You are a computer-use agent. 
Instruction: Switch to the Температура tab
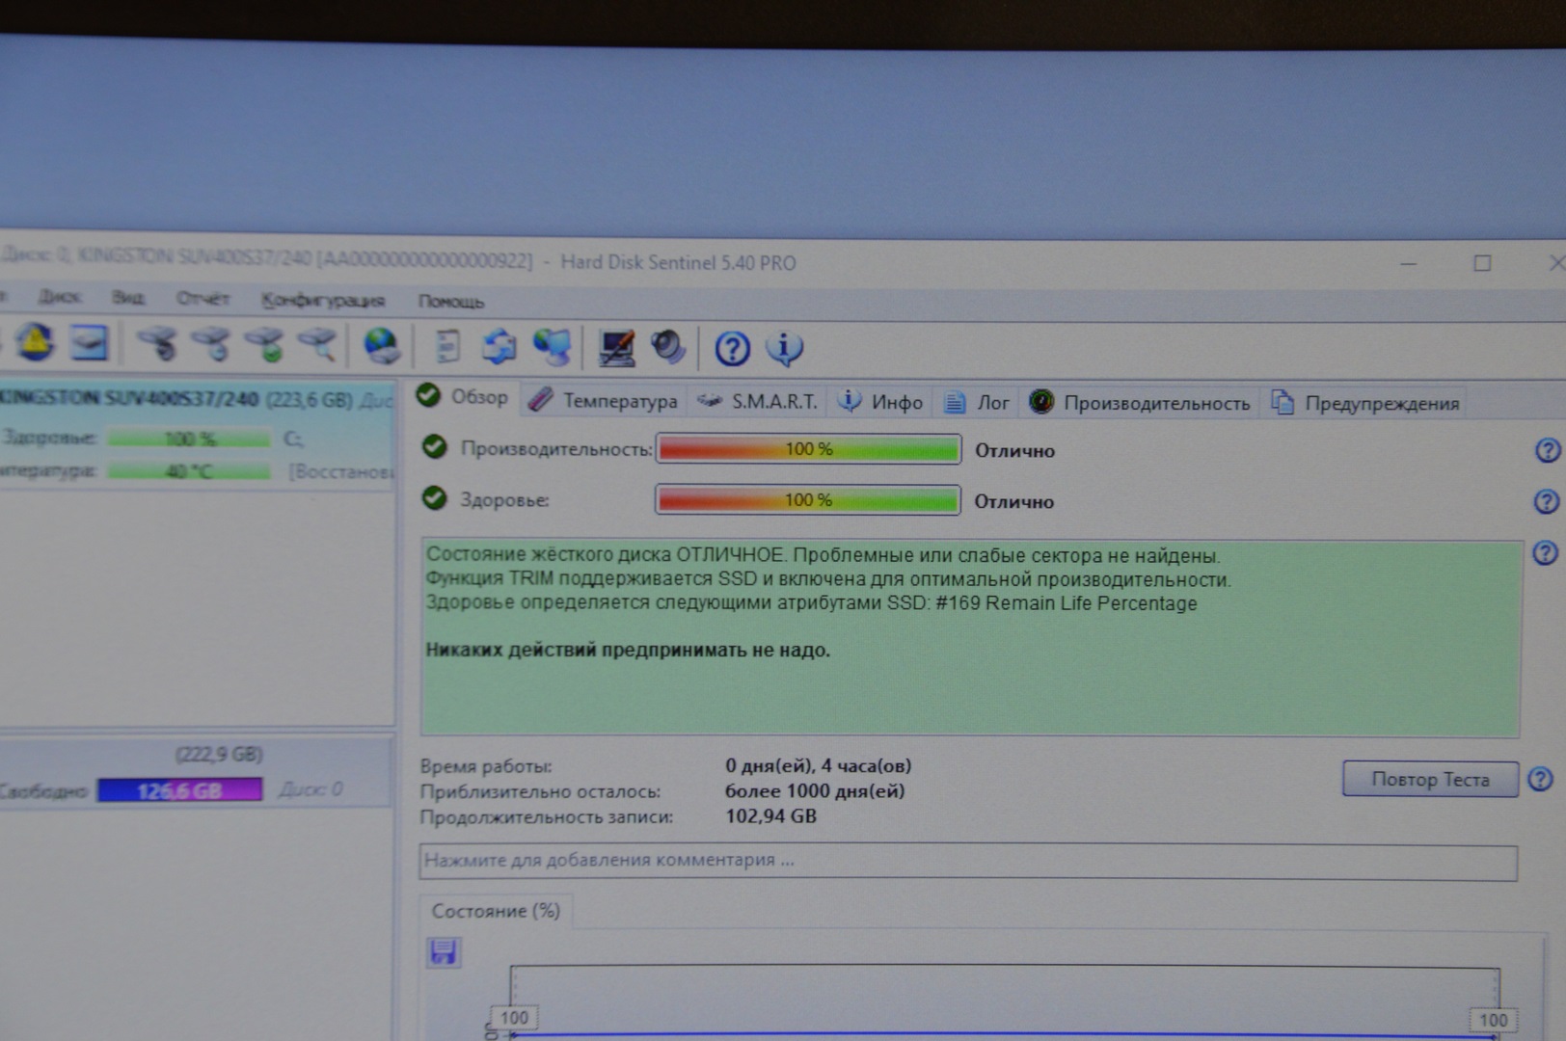(x=604, y=400)
